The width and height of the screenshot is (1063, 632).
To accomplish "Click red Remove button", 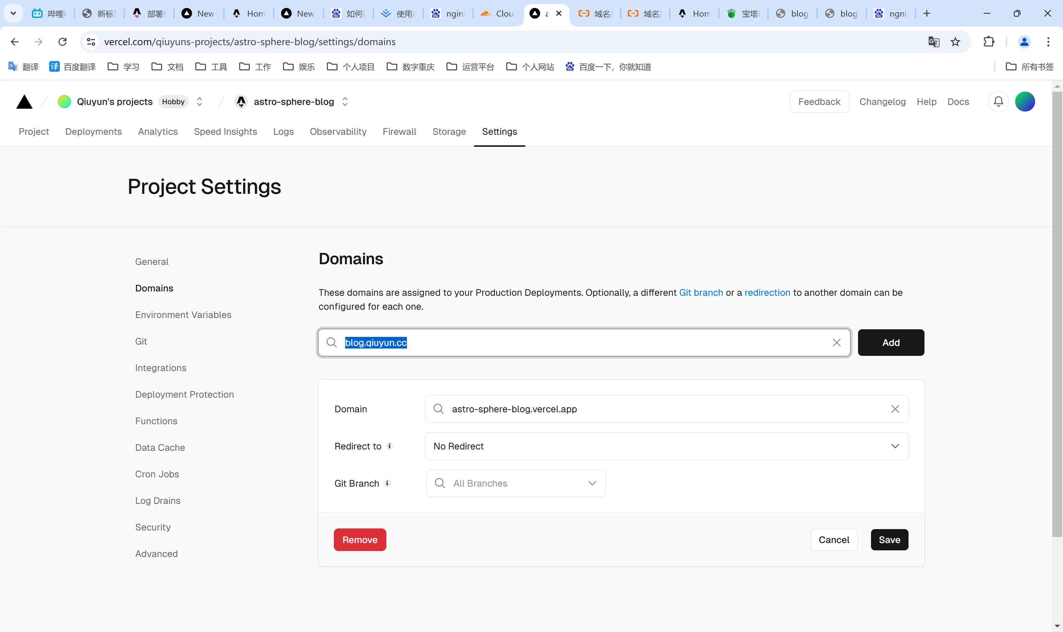I will (360, 540).
